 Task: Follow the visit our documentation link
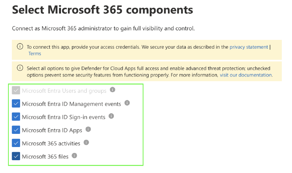coord(246,75)
